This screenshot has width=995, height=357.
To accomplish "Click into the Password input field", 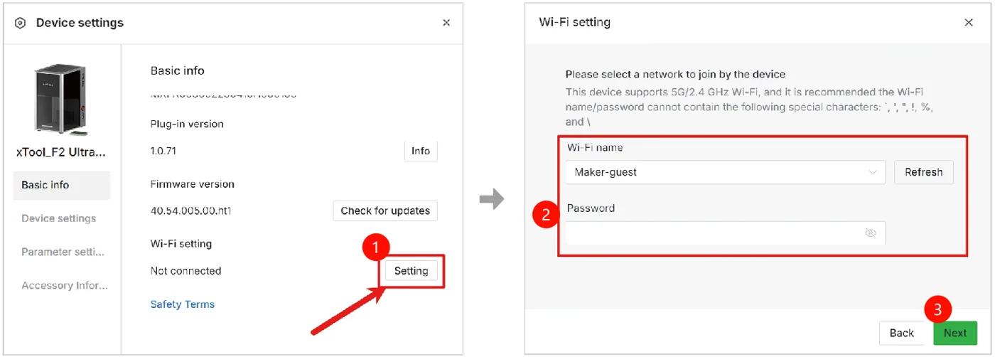I will pos(725,233).
